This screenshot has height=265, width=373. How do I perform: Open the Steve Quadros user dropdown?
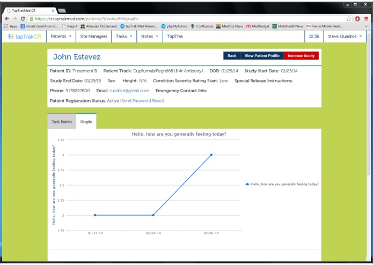coord(345,36)
